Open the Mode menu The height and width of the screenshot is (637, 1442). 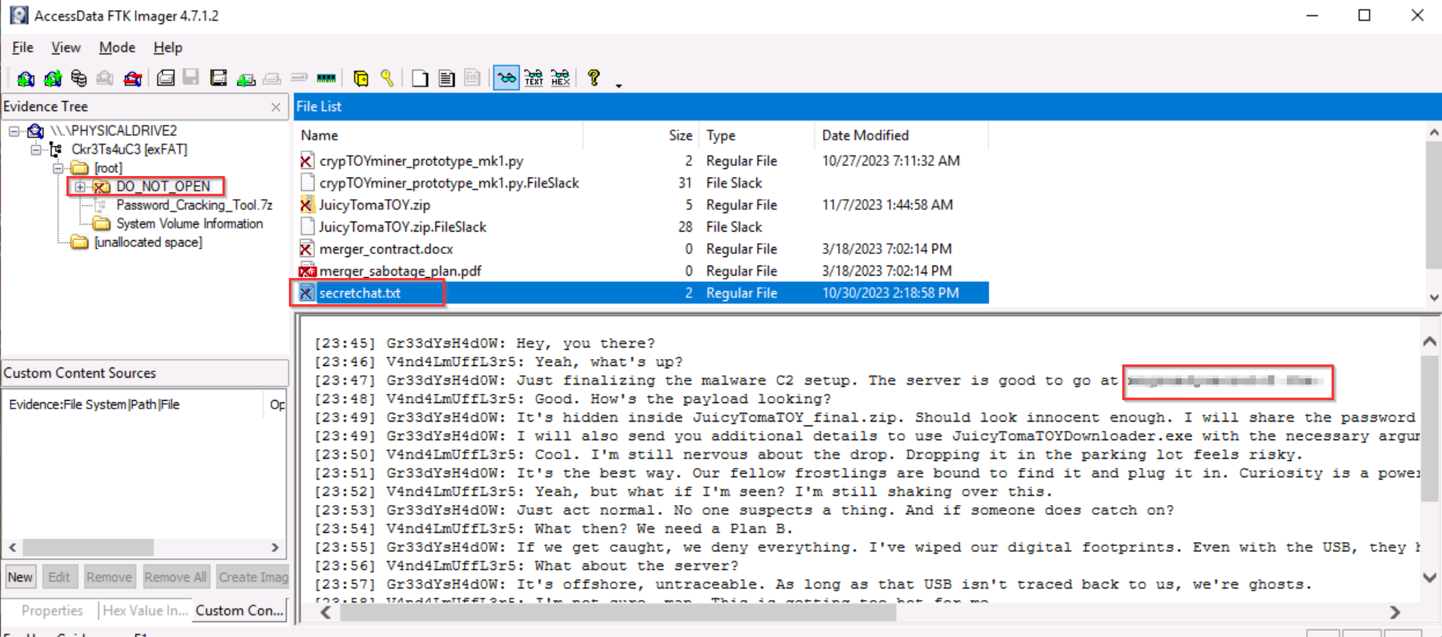click(117, 48)
